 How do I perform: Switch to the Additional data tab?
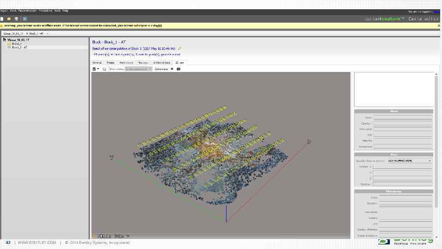pyautogui.click(x=162, y=63)
